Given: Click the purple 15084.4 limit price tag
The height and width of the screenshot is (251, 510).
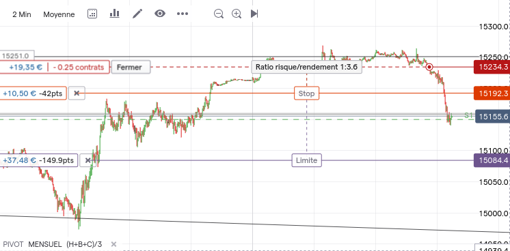Looking at the screenshot, I should coord(492,160).
